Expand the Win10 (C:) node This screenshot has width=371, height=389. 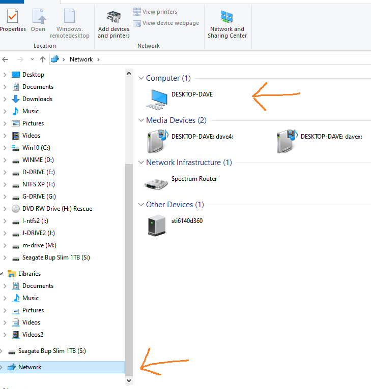coord(5,148)
